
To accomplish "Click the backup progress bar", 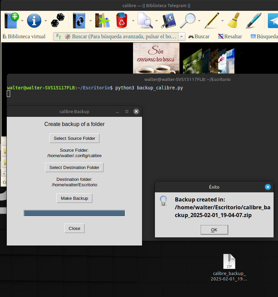I will [74, 213].
